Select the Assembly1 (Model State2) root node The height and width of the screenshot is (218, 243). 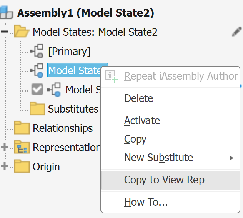pyautogui.click(x=85, y=13)
